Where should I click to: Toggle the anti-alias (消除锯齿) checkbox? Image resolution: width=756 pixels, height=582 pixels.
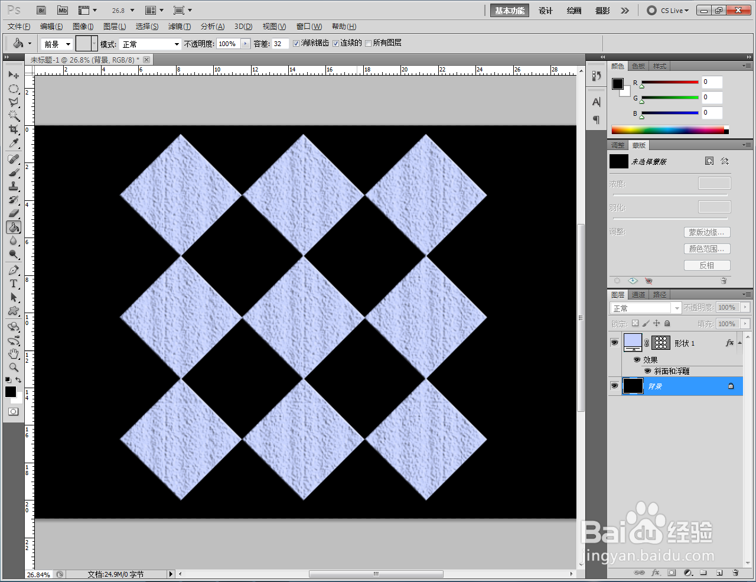pos(296,43)
